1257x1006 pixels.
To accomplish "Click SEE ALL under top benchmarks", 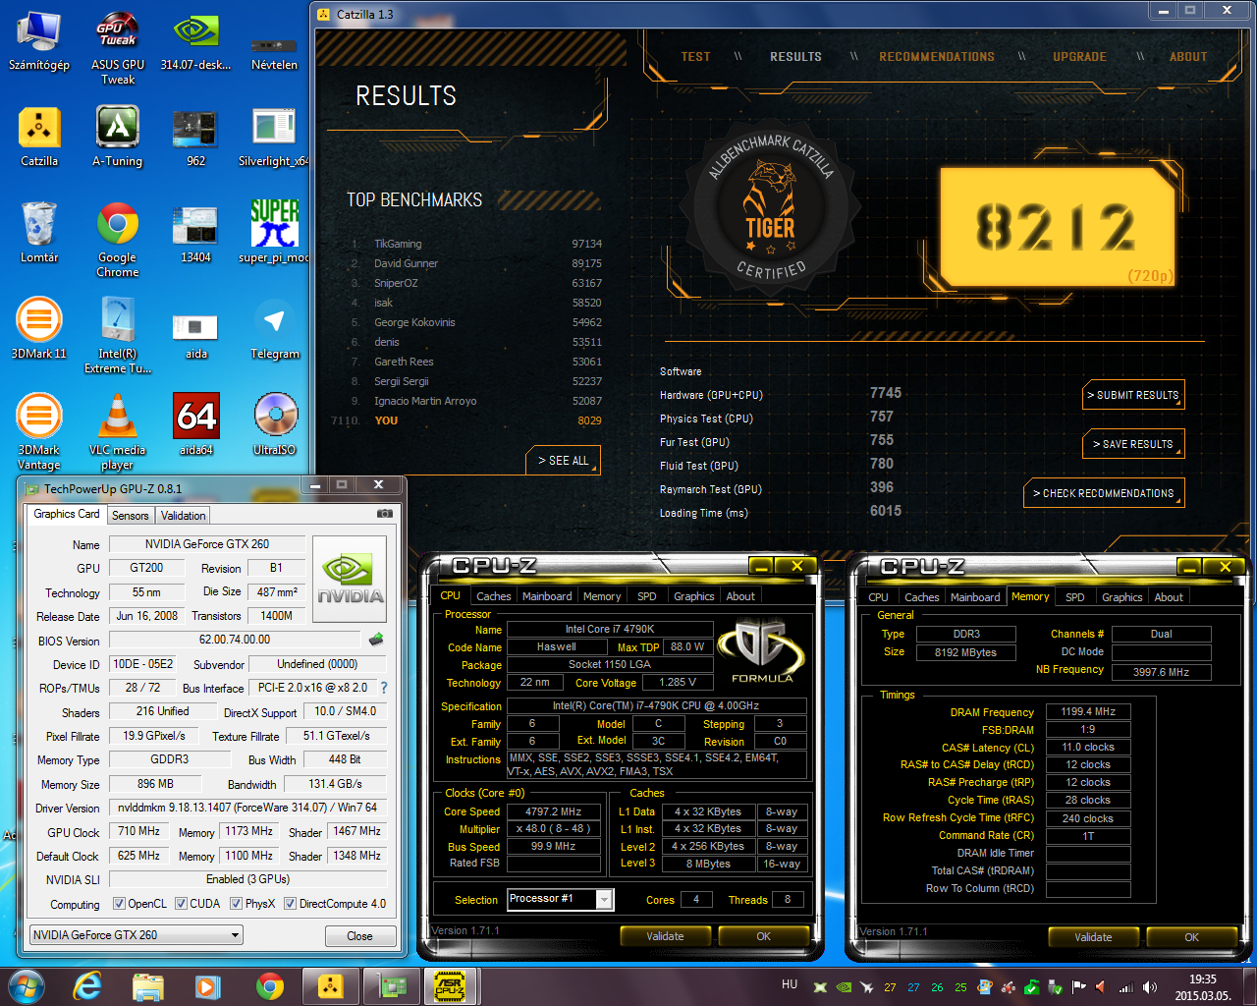I will (x=563, y=460).
